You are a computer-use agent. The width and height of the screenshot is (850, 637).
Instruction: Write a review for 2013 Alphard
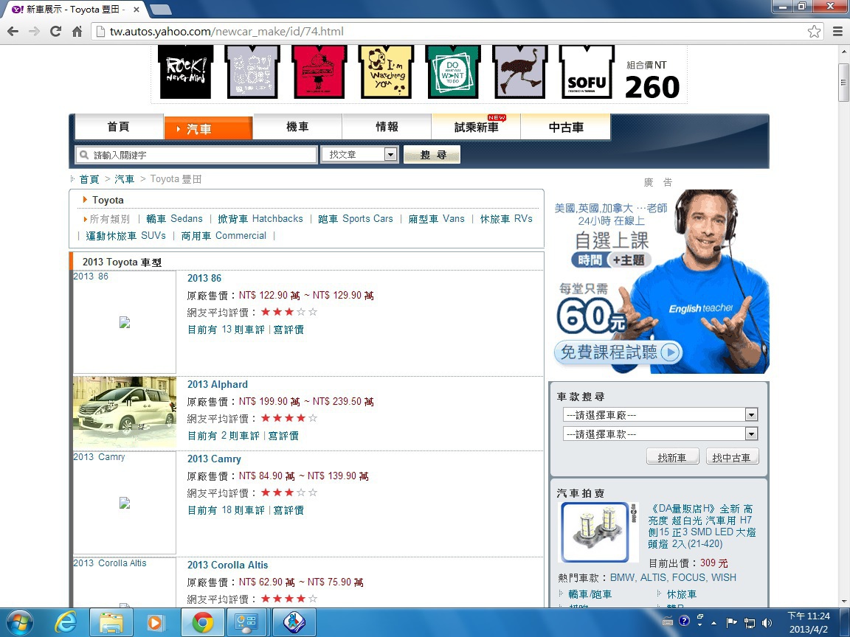[x=283, y=436]
